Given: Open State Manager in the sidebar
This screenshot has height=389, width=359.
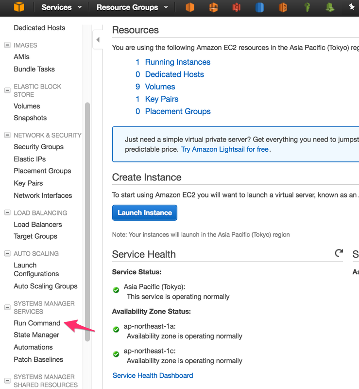Looking at the screenshot, I should (36, 335).
